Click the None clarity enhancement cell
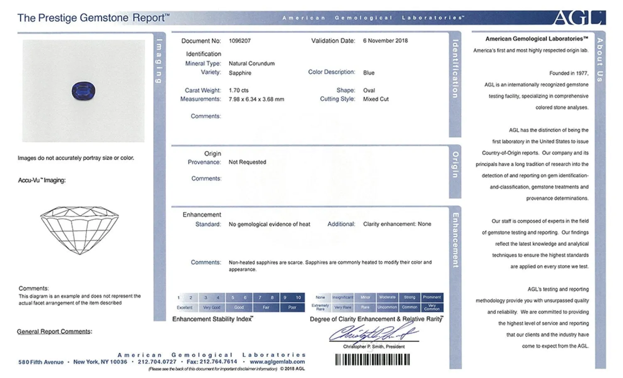This screenshot has height=378, width=623. pyautogui.click(x=320, y=297)
